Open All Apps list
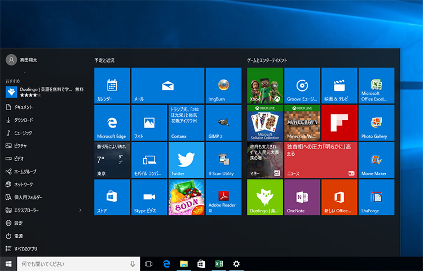This screenshot has height=271, width=423. (26, 249)
